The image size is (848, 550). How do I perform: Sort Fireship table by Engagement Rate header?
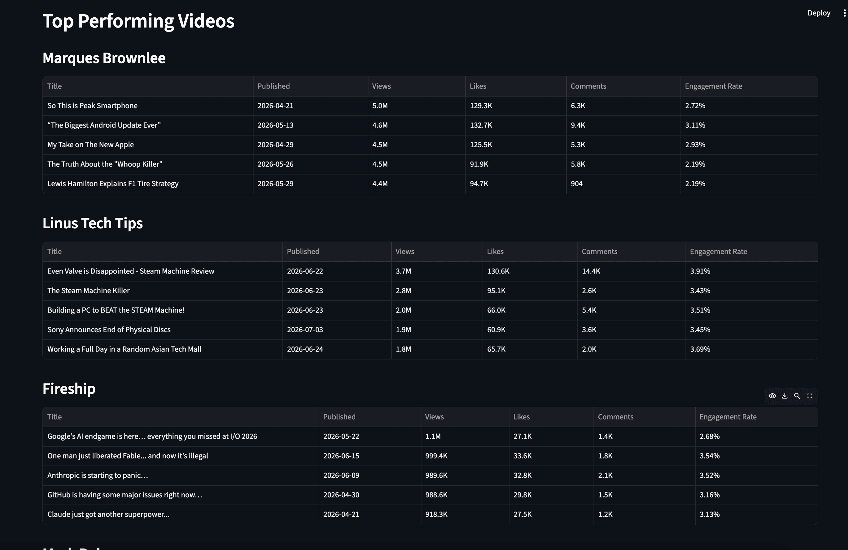tap(756, 417)
